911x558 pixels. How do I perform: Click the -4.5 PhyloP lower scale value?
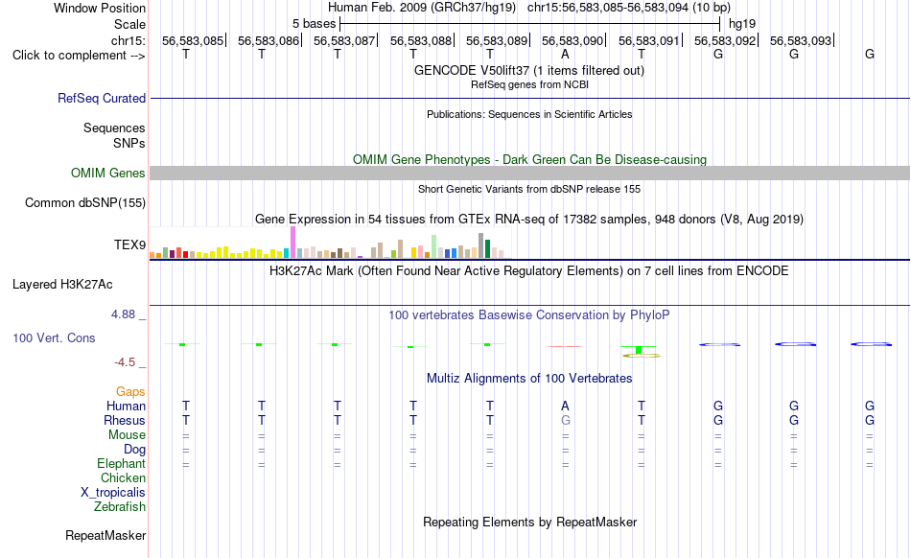pos(125,362)
